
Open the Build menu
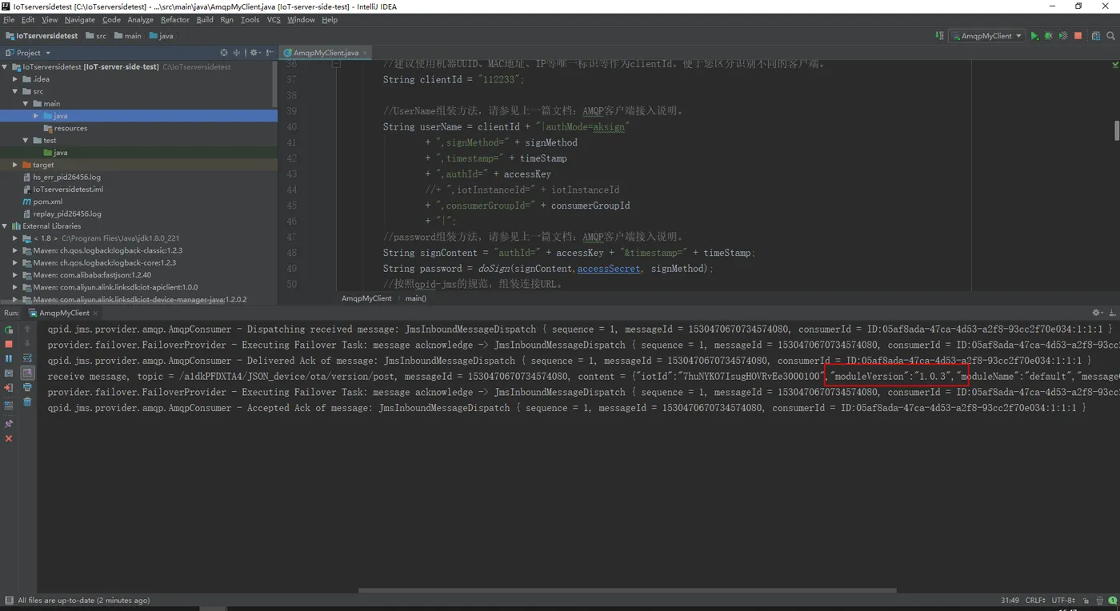(x=205, y=20)
